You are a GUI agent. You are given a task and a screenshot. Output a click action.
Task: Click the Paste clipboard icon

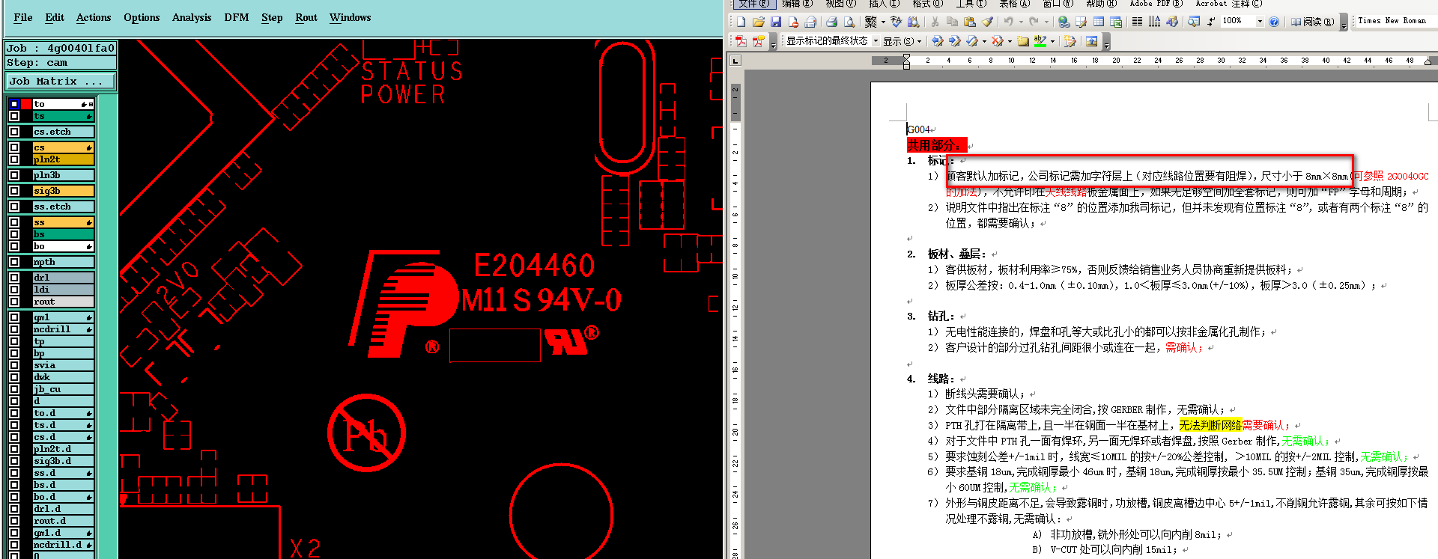(970, 22)
